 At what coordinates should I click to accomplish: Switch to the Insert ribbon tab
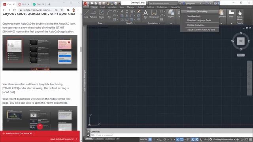click(102, 7)
